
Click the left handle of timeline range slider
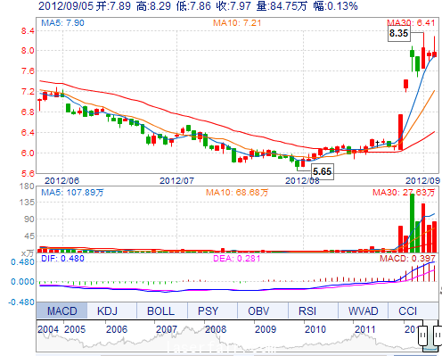tap(422, 335)
